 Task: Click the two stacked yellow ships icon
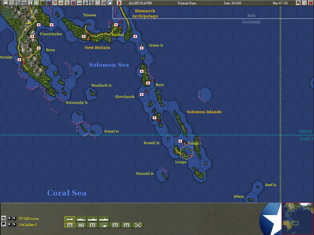[67, 3]
